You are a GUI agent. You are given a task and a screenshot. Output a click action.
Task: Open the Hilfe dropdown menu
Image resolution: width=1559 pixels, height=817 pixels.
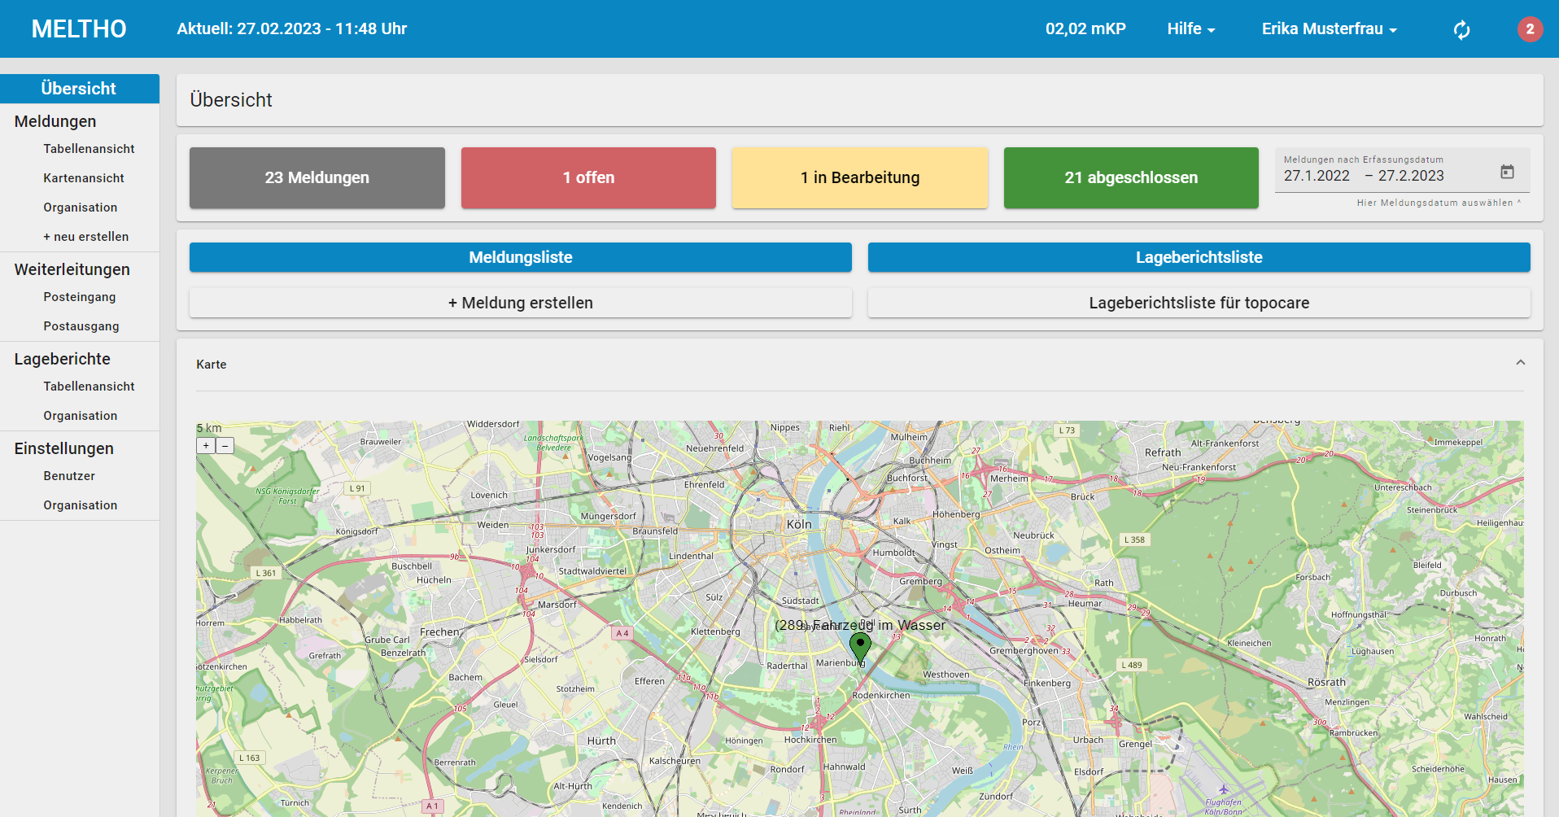[x=1190, y=29]
